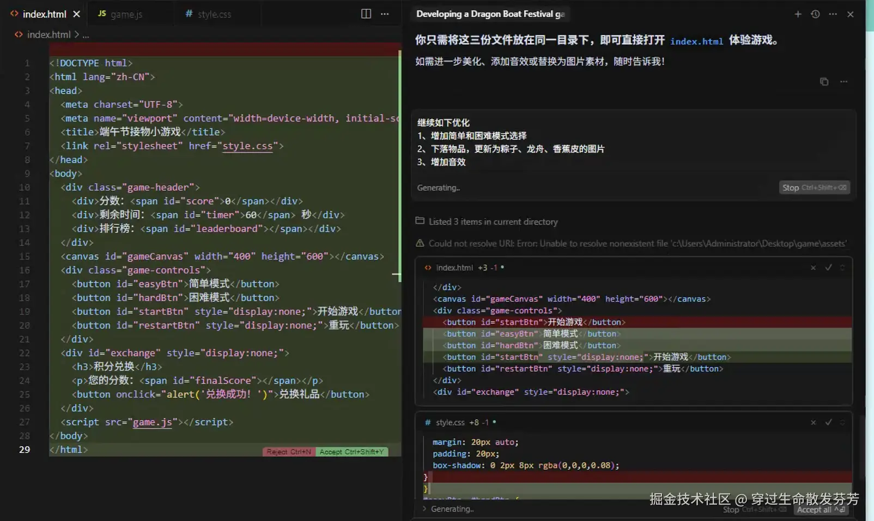
Task: Click the warning triangle about unresolved URI
Action: point(420,243)
